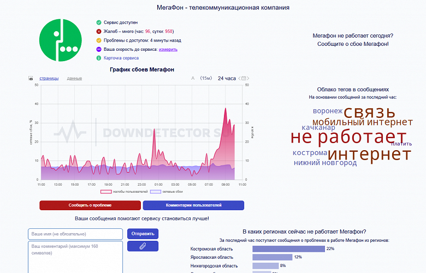Click the 12% bar for Ярославская область
426x273 pixels.
click(x=272, y=257)
